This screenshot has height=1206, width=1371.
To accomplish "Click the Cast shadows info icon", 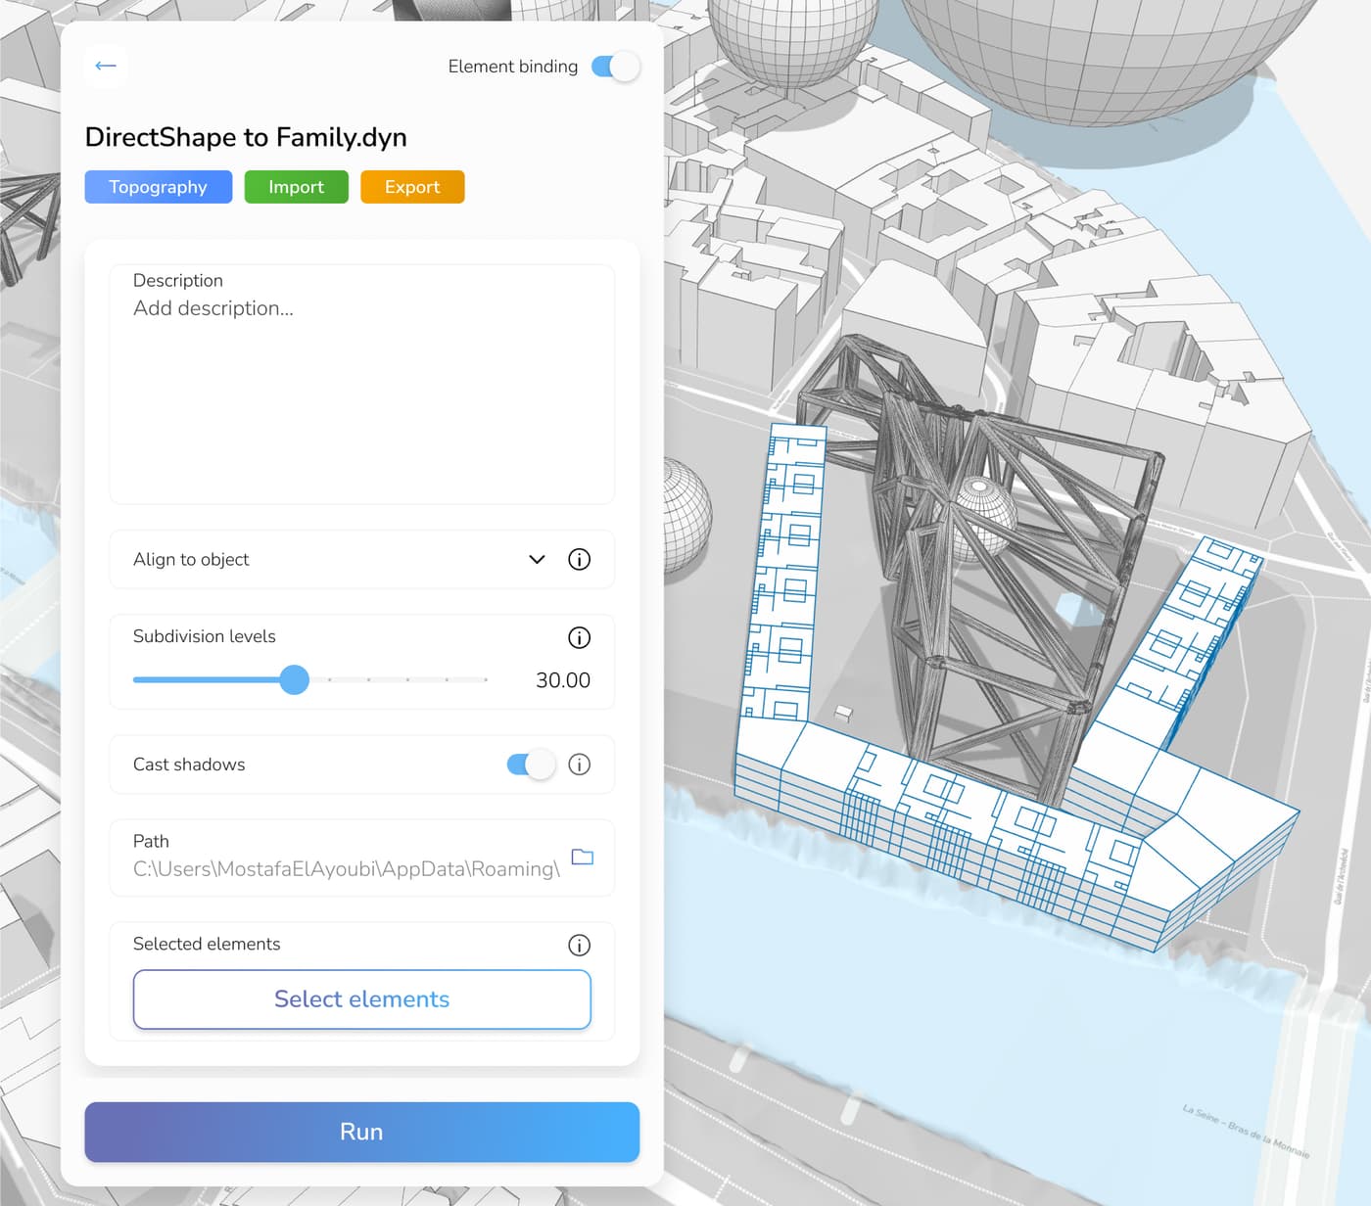I will tap(579, 765).
